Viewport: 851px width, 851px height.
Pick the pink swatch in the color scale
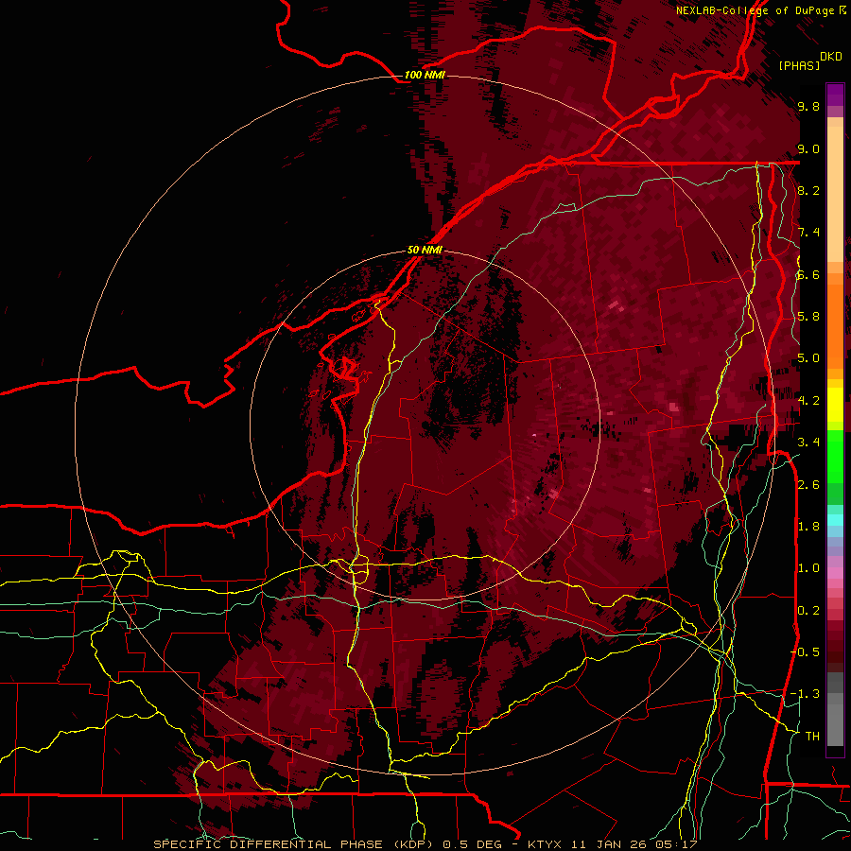click(835, 573)
